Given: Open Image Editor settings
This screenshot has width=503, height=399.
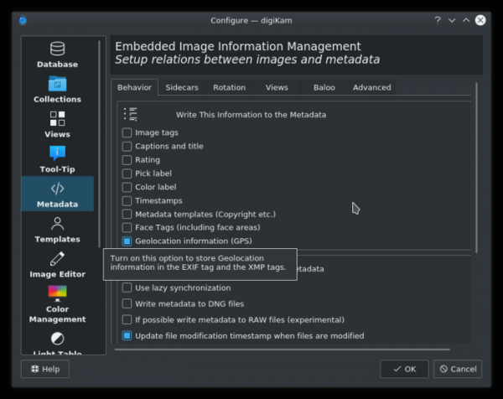Looking at the screenshot, I should coord(57,265).
